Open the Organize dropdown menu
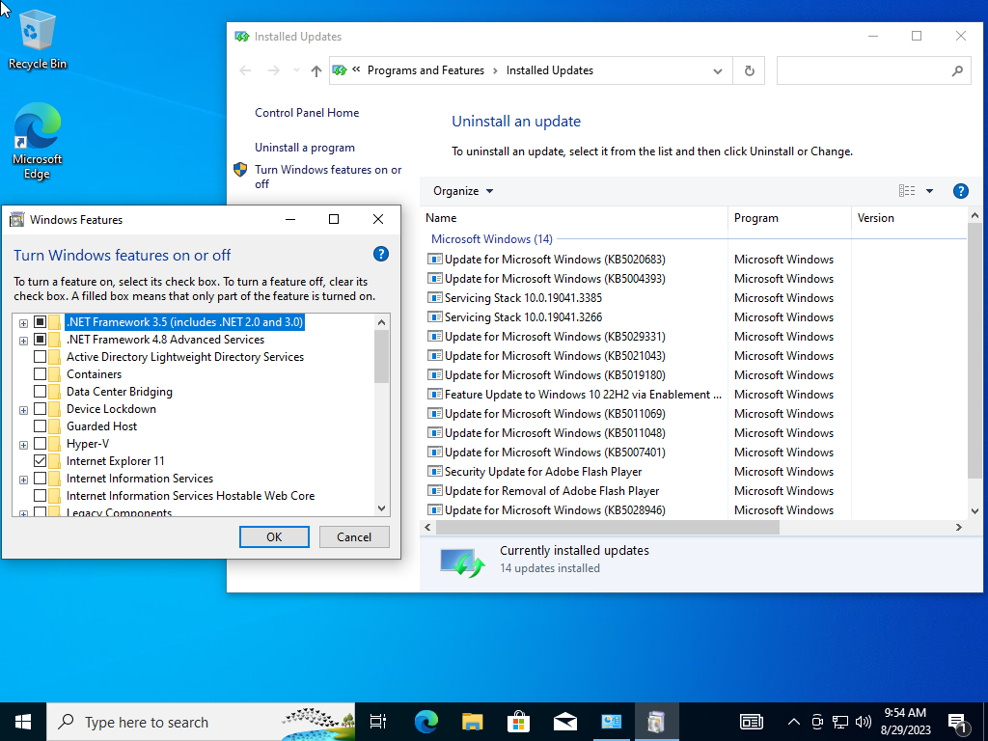This screenshot has height=741, width=988. [x=463, y=191]
